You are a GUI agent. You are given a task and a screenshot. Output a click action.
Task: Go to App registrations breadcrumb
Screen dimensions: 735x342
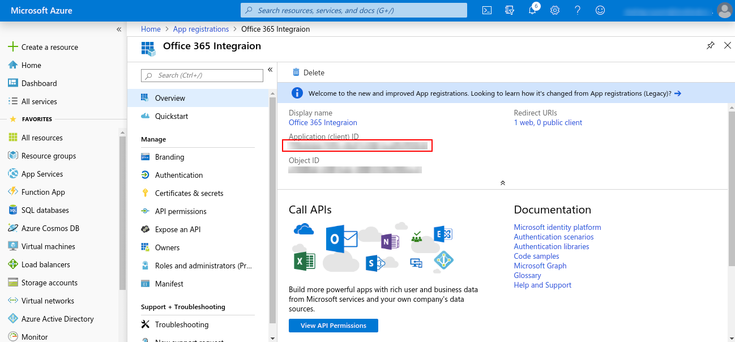pyautogui.click(x=201, y=29)
